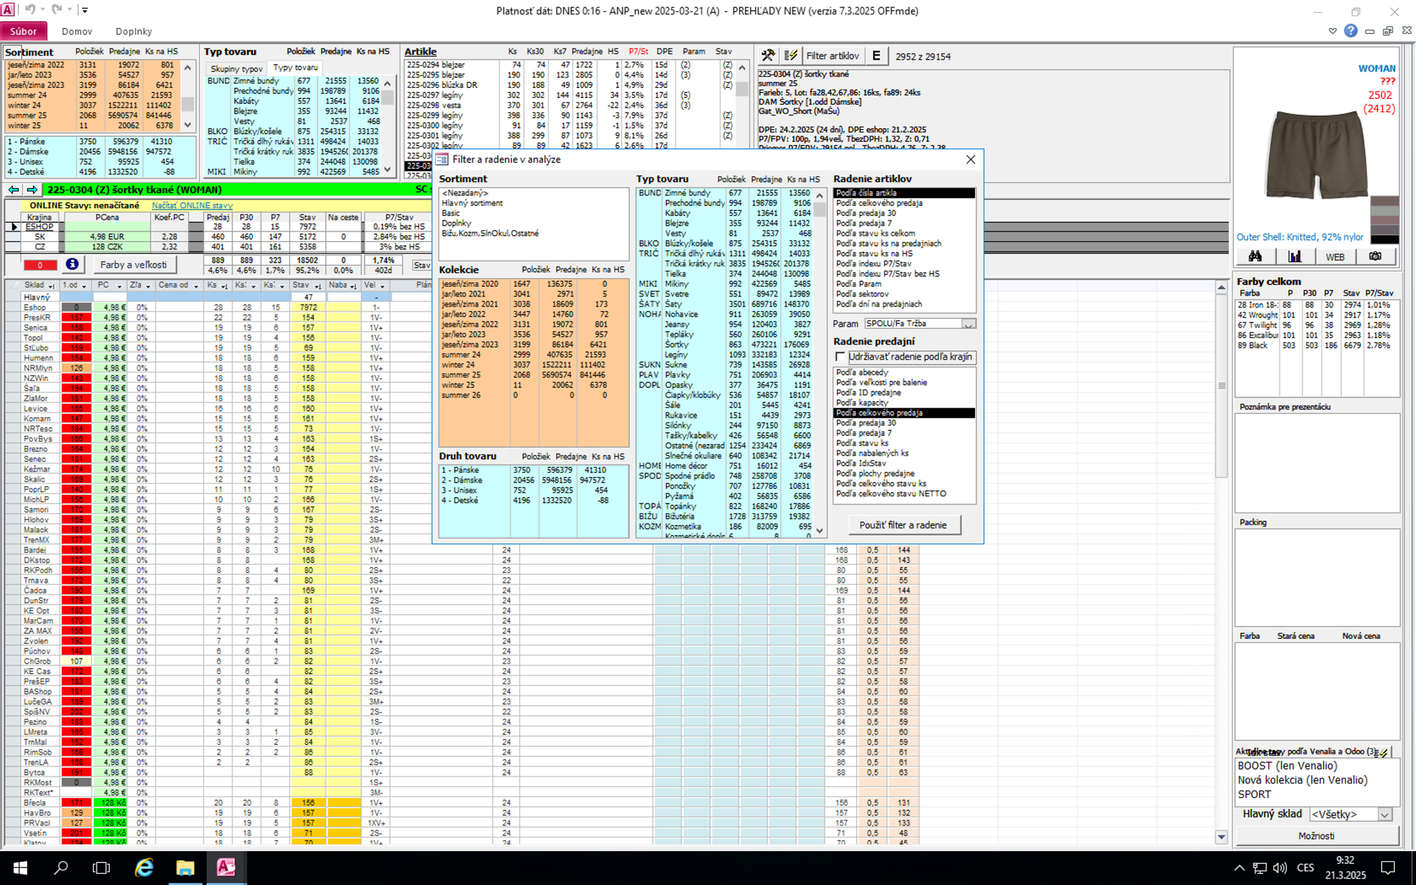Click the binoculars search icon

click(1255, 257)
